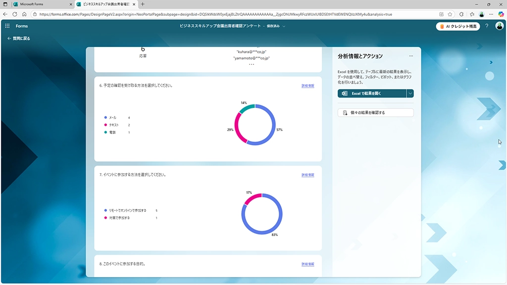Click the browser refresh button

click(x=15, y=14)
